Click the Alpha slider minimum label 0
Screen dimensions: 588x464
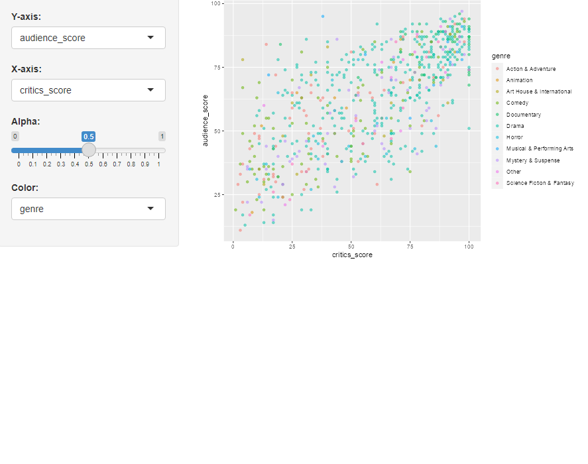(x=15, y=136)
